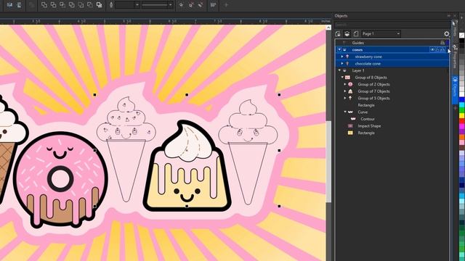Open the Align and distribute icon
The width and height of the screenshot is (465, 261).
tap(213, 5)
